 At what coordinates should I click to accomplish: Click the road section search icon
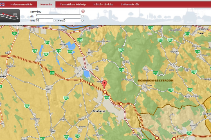pyautogui.click(x=10, y=16)
